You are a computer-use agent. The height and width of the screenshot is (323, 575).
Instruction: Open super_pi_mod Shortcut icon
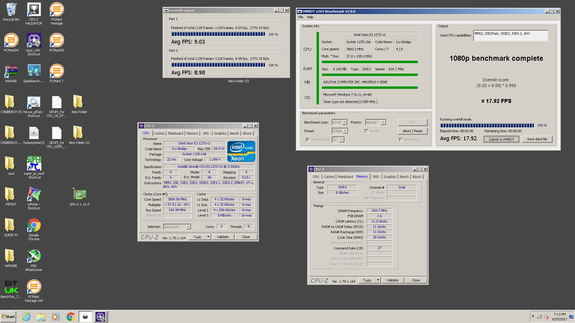click(34, 167)
